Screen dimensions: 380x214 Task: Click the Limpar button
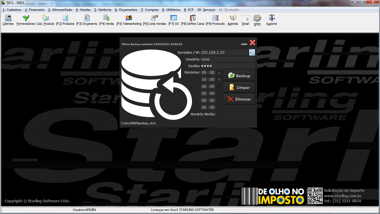point(239,87)
